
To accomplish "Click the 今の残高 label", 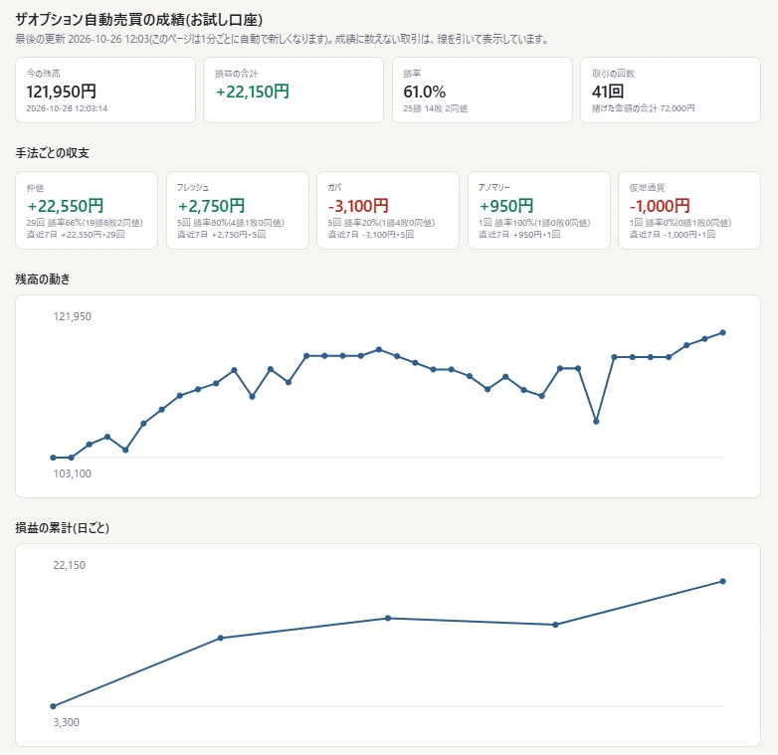I will coord(43,74).
